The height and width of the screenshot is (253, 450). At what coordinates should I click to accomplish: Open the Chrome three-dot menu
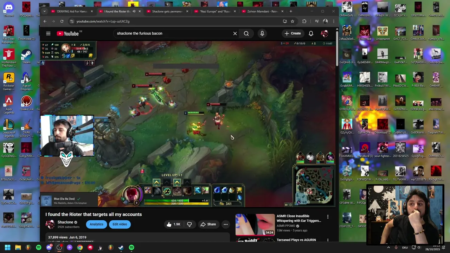pyautogui.click(x=334, y=21)
